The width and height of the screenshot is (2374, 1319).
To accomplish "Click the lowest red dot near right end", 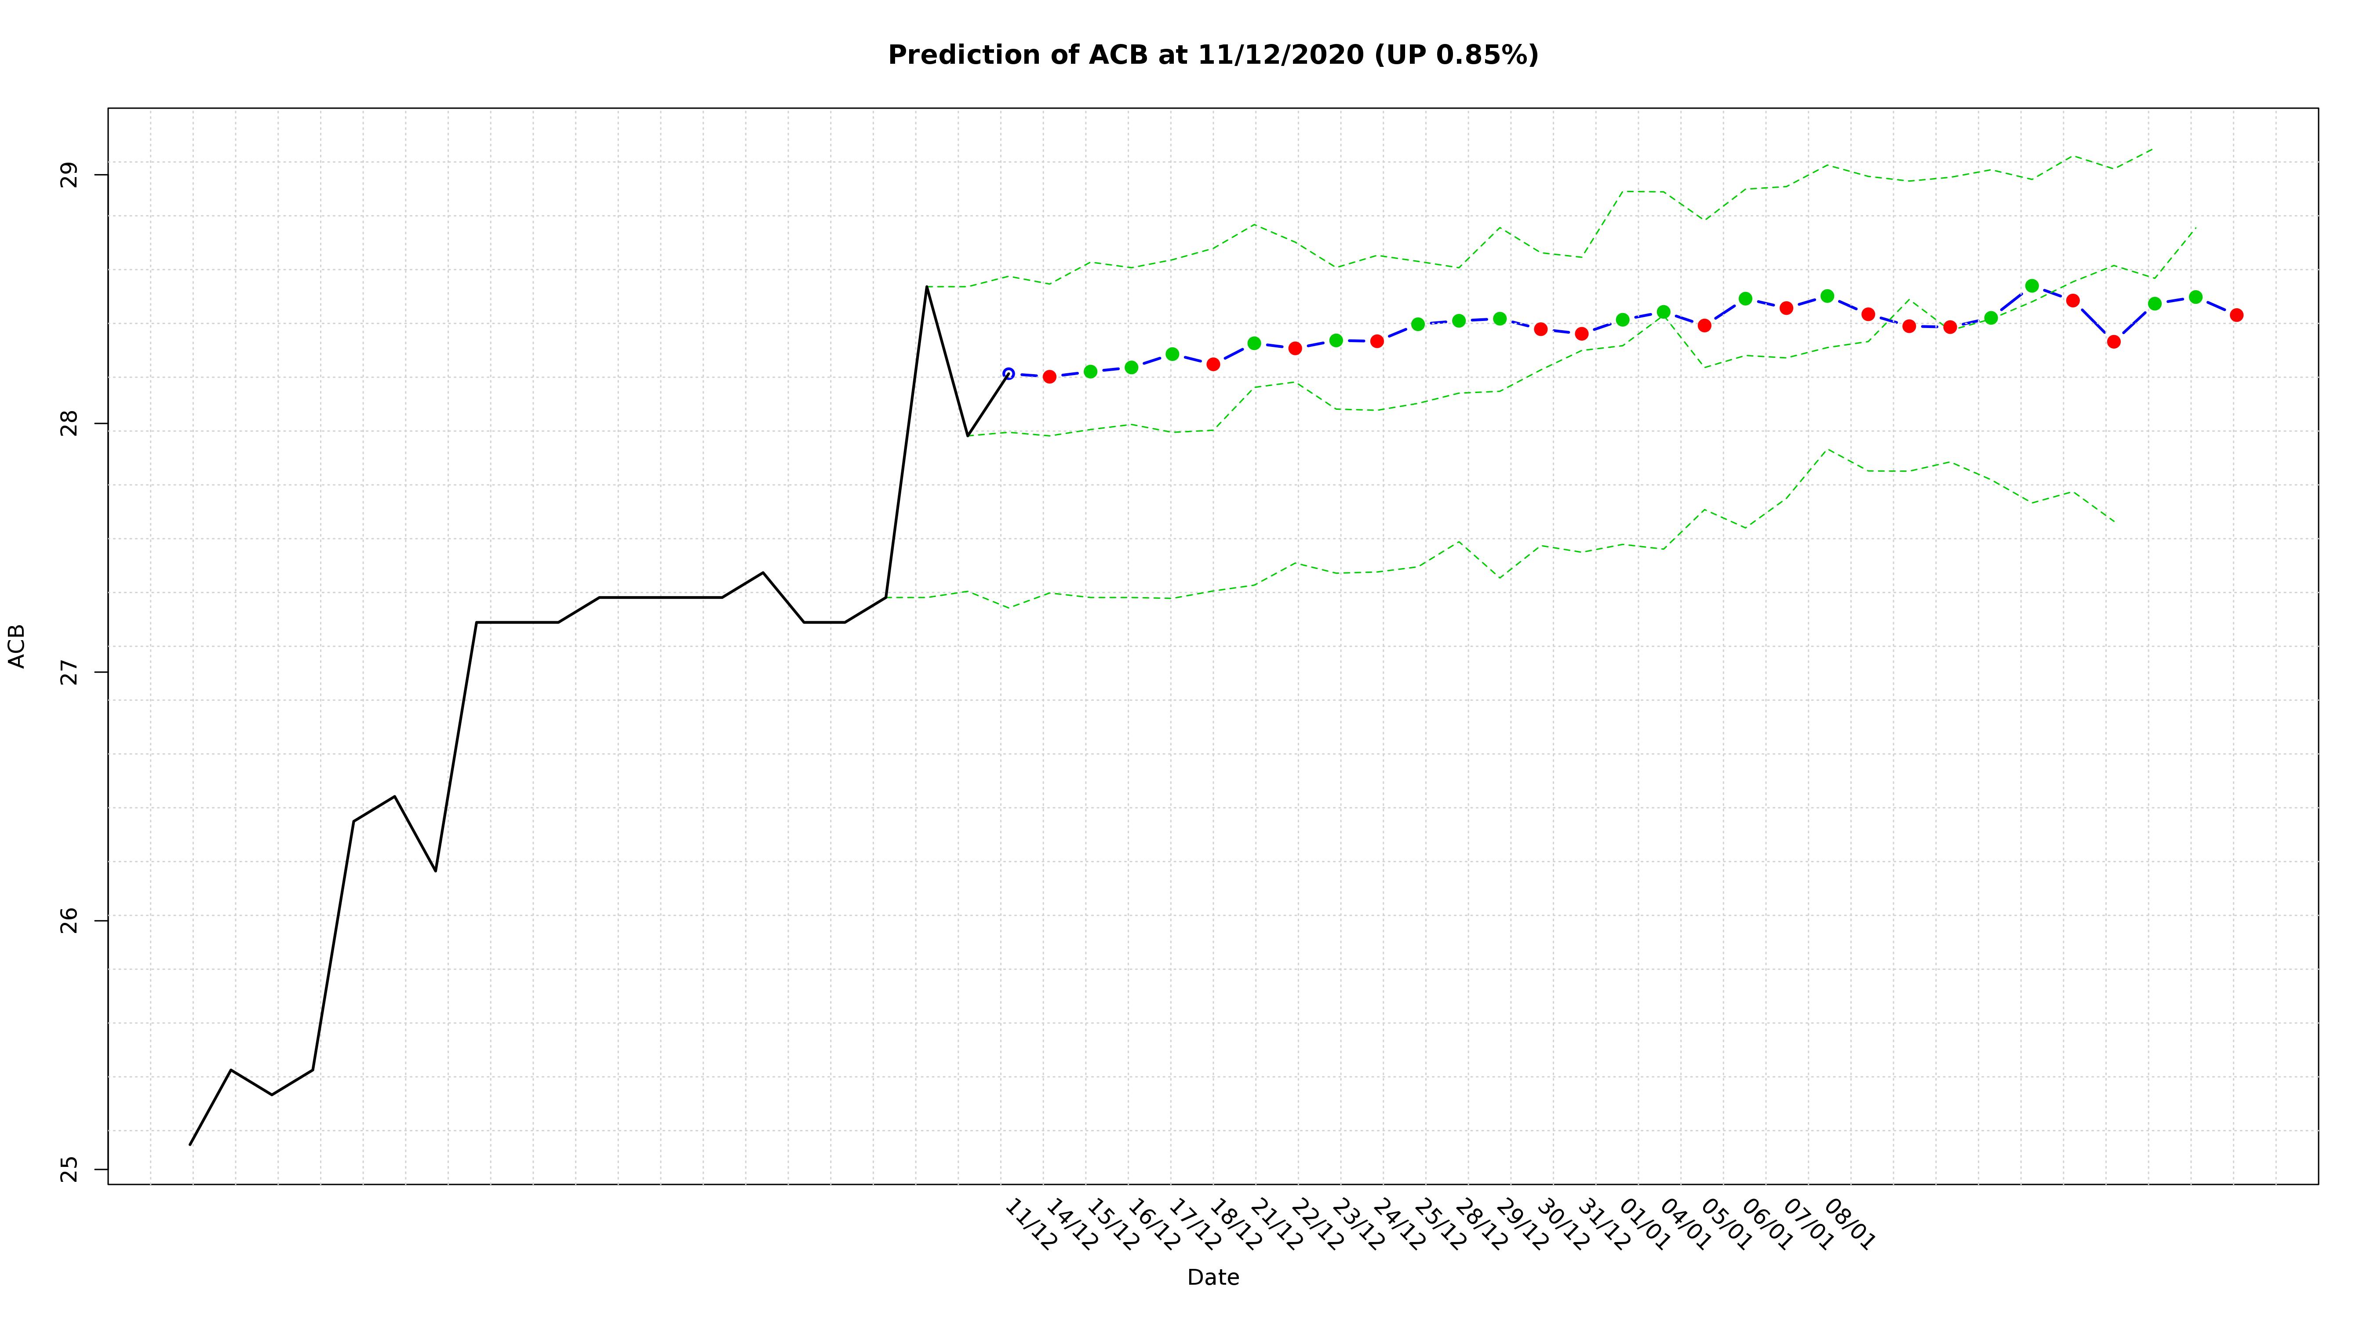I will (2114, 341).
